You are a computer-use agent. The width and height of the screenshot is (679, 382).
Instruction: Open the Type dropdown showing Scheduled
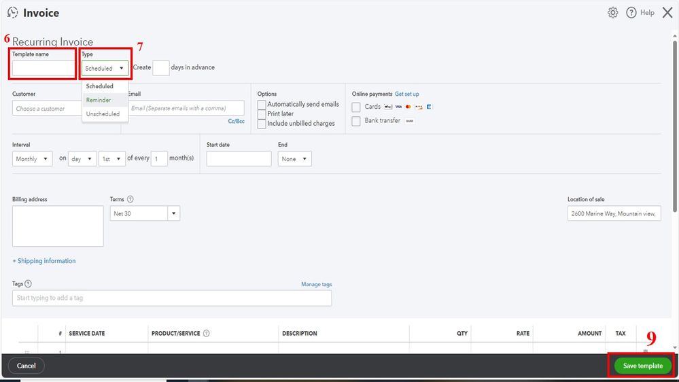(x=105, y=69)
